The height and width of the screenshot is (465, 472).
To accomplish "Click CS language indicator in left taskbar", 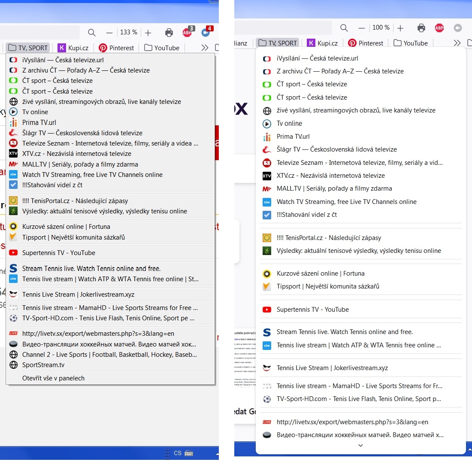I will [x=178, y=453].
